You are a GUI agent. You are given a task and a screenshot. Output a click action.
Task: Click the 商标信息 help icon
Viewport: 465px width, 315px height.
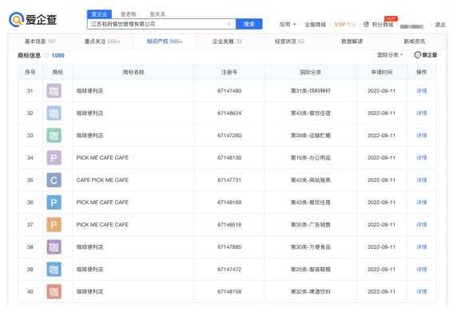46,55
